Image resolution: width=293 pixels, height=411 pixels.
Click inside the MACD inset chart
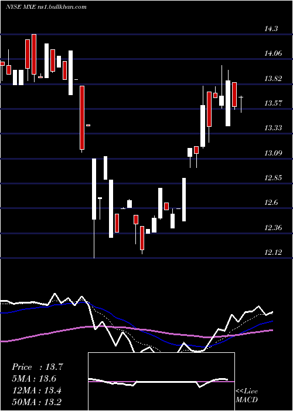coord(161,382)
